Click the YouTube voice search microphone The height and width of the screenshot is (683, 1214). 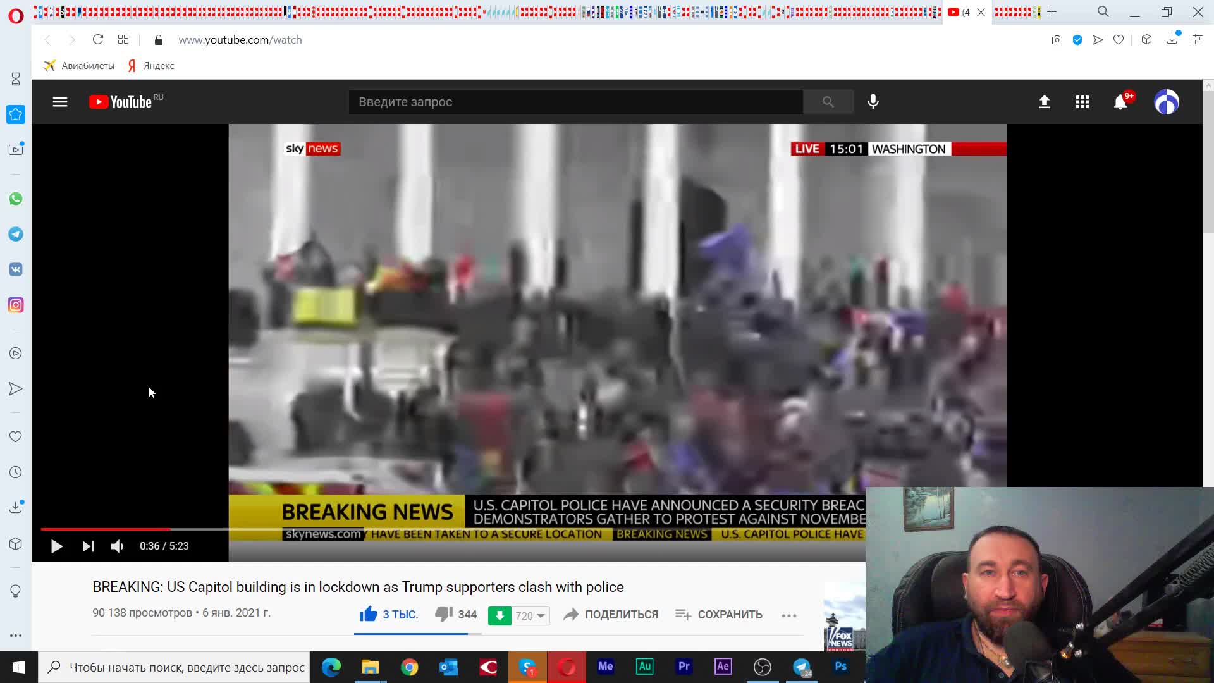(873, 102)
